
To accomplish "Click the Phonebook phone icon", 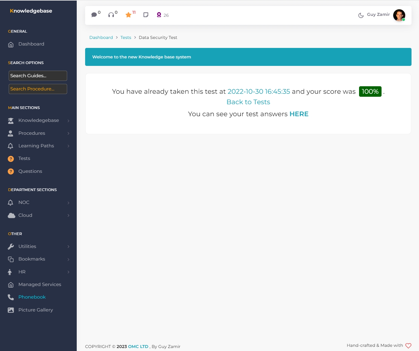I will pos(11,297).
